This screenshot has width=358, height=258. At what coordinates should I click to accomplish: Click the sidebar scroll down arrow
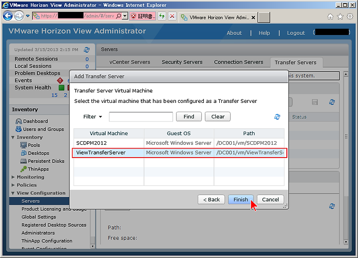92,247
